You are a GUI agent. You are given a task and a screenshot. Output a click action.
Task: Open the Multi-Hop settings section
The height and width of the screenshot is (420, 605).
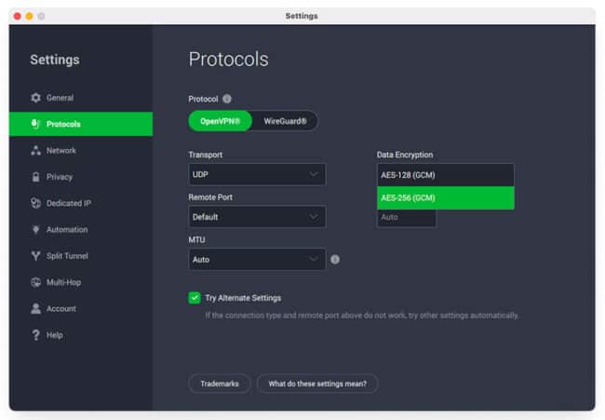tap(81, 282)
